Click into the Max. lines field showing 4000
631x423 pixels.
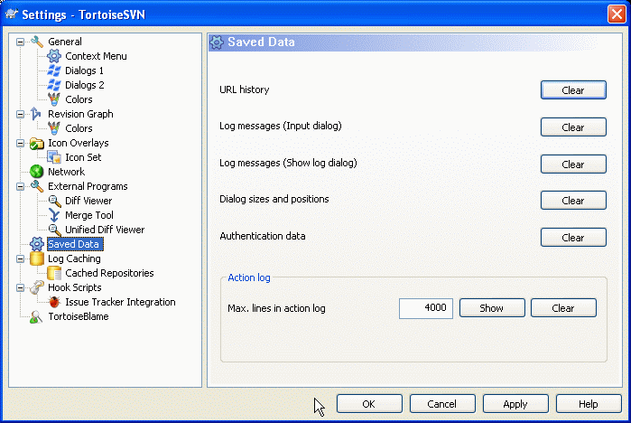[426, 308]
